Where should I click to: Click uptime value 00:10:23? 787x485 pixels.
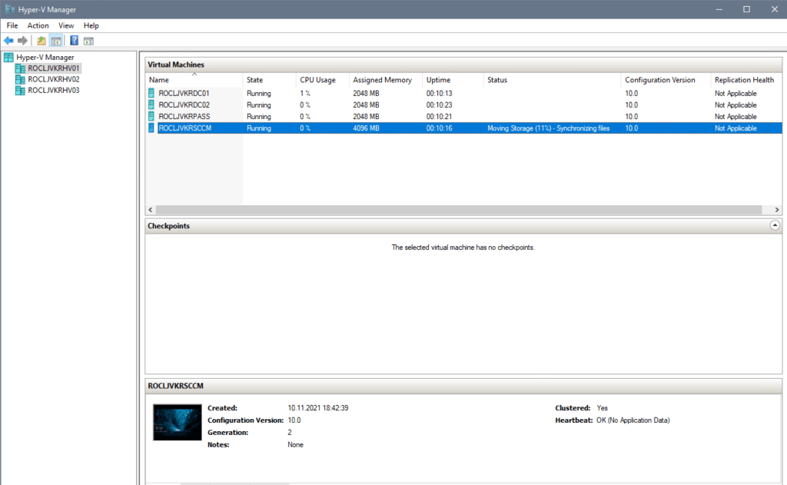pos(439,105)
